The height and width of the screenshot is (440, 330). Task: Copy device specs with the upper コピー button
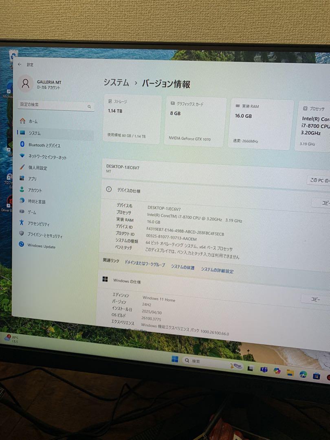coord(321,203)
